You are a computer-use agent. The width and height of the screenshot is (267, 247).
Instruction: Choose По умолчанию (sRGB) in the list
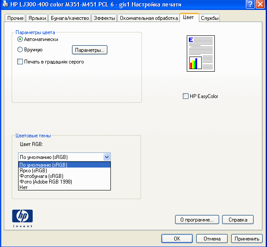(64, 165)
